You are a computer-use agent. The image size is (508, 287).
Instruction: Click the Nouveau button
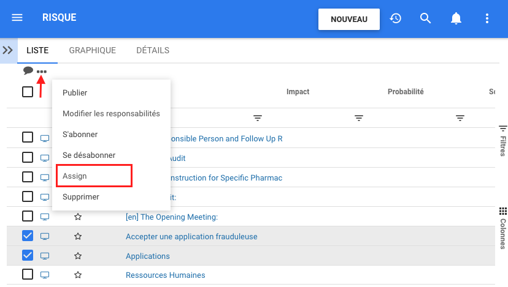point(348,19)
